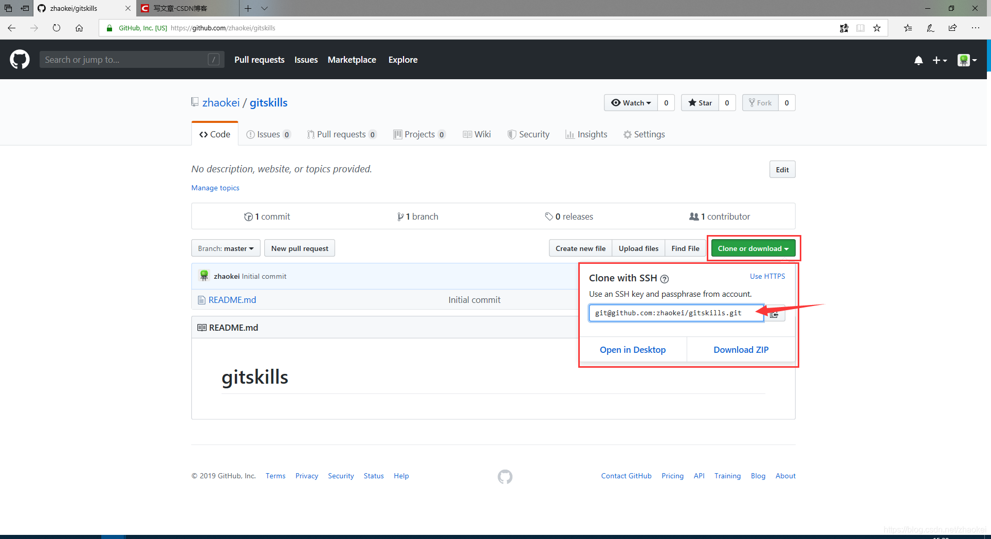The height and width of the screenshot is (539, 991).
Task: Click the SSH help question mark icon
Action: tap(664, 279)
